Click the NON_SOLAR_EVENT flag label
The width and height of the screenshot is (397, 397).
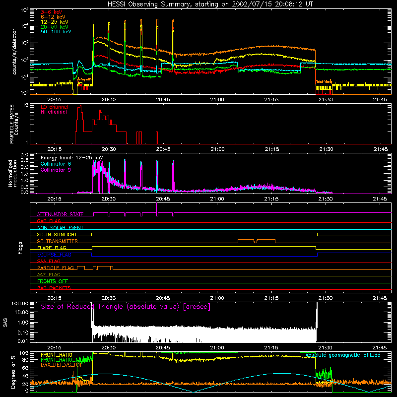click(x=60, y=228)
